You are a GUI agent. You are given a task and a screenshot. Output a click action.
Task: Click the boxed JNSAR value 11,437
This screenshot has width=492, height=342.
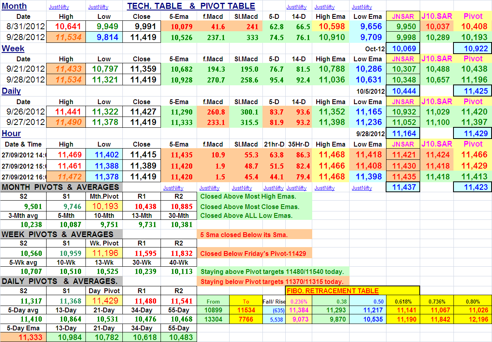pos(403,187)
